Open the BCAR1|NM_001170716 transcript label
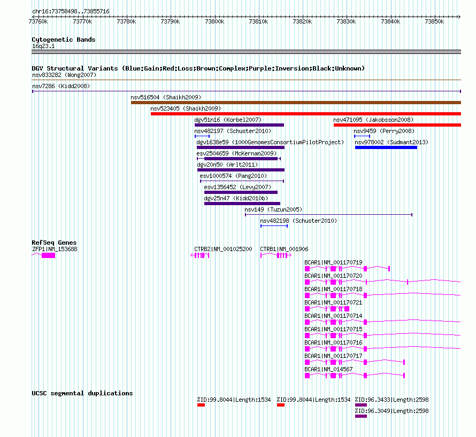Screen dimensions: 476x437 [x=333, y=342]
